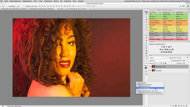Select the Rectangular Marquee tool

(146, 33)
